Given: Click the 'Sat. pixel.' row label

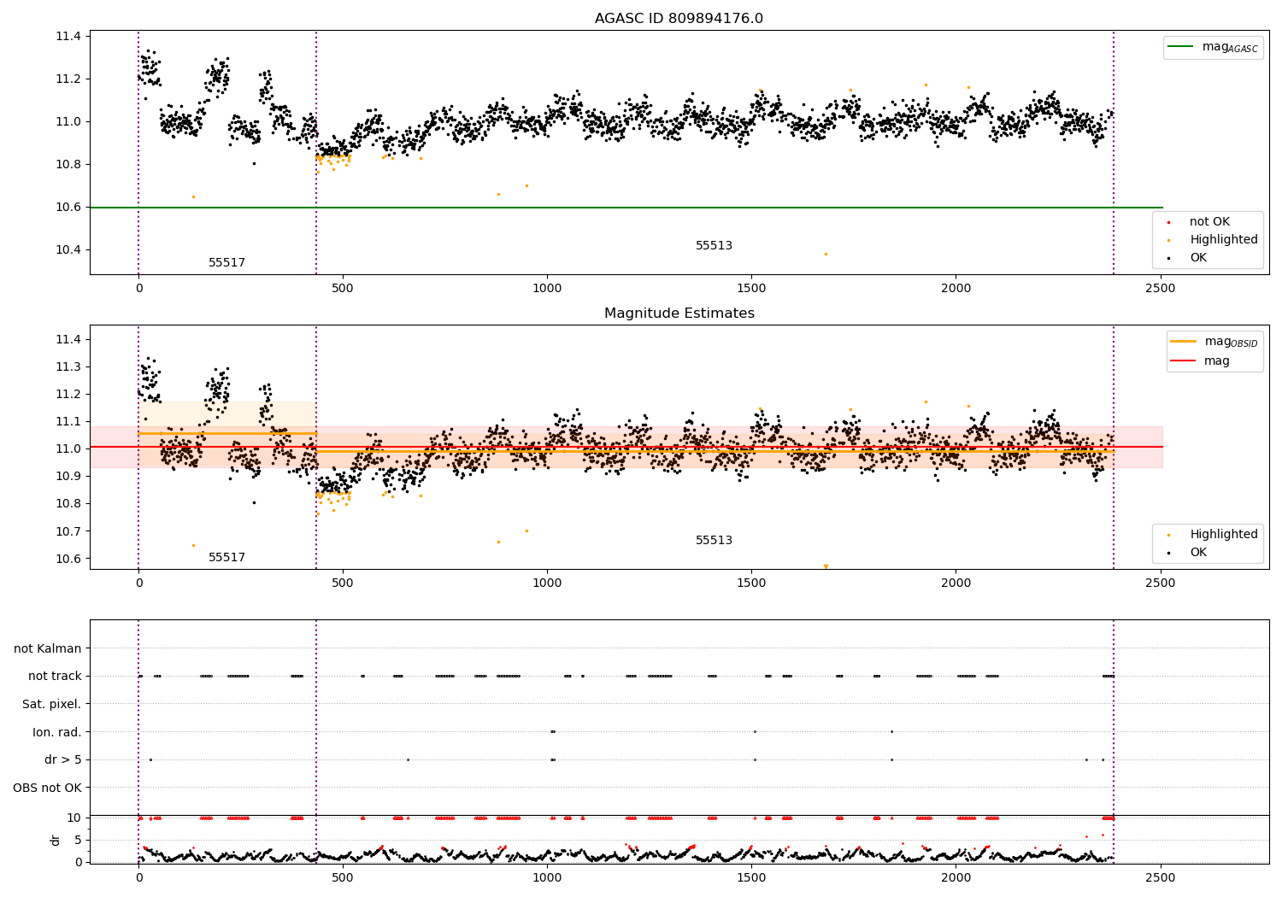Looking at the screenshot, I should tap(52, 705).
